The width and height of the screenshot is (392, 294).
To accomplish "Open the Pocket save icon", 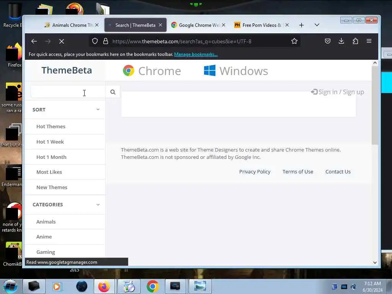I will (x=328, y=41).
